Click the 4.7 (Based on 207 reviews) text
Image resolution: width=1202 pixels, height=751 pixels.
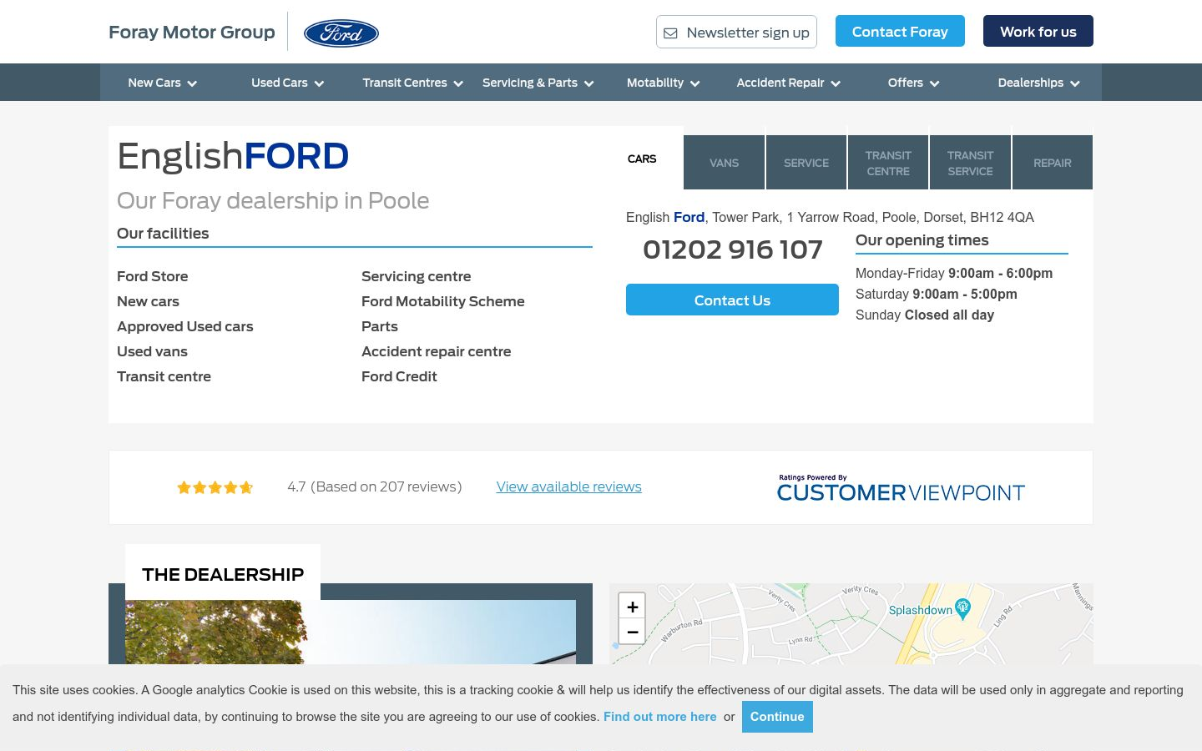374,486
